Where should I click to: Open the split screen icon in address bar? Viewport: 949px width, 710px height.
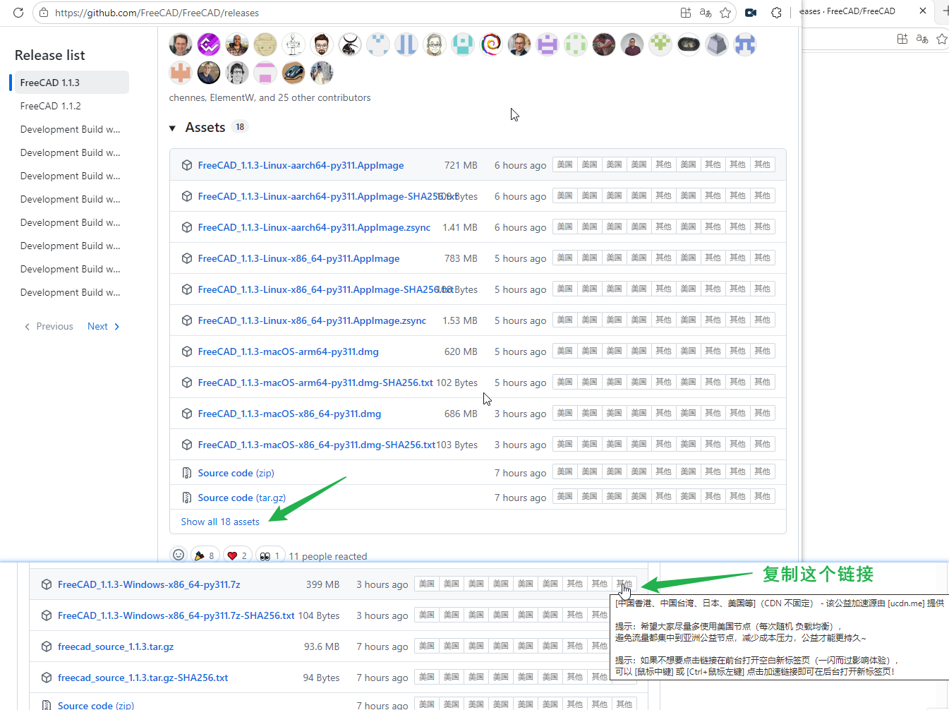tap(685, 13)
